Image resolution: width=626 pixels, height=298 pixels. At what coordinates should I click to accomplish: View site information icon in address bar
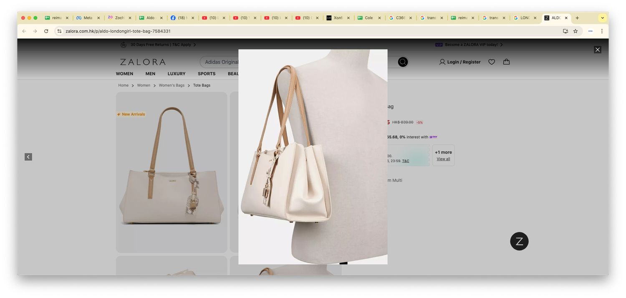pyautogui.click(x=59, y=31)
